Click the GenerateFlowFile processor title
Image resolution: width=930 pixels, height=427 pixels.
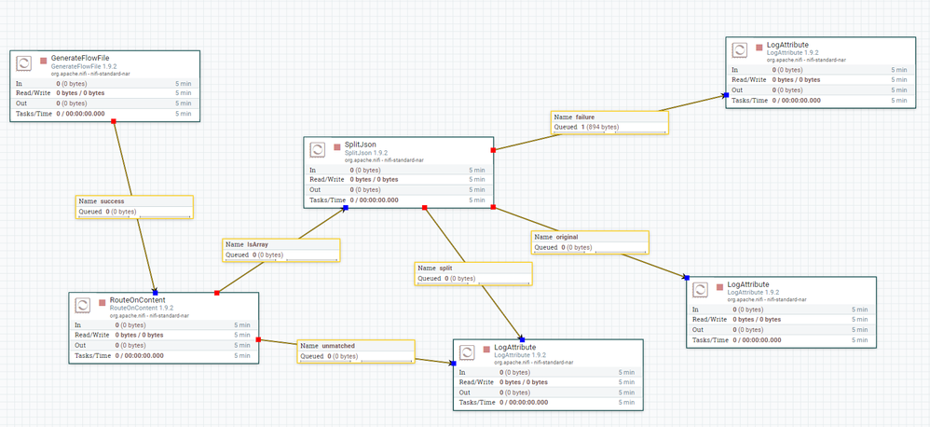[80, 60]
